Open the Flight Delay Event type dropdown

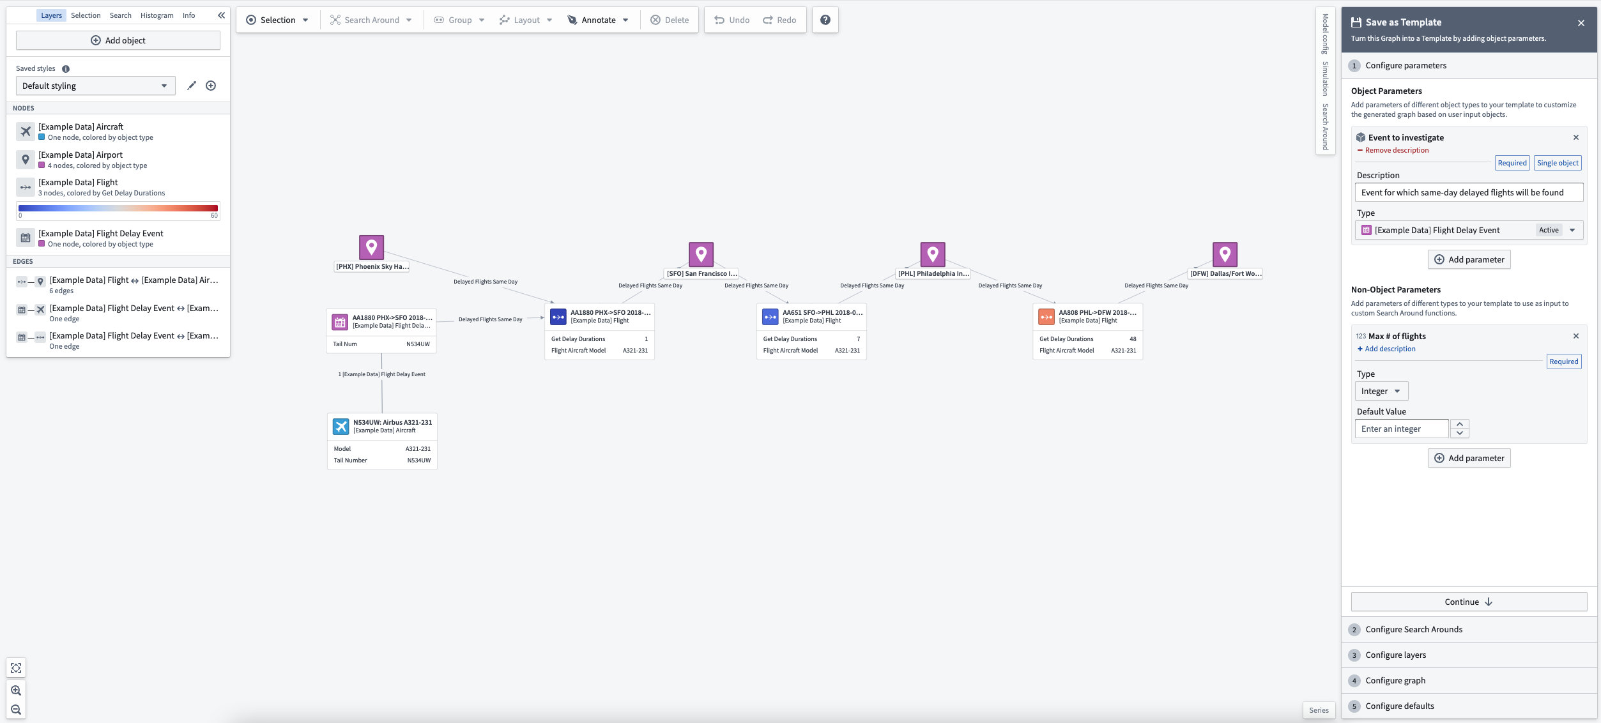pyautogui.click(x=1469, y=230)
